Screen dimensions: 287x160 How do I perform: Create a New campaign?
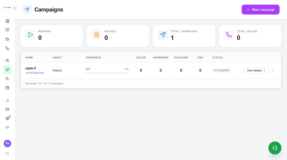[x=260, y=10]
